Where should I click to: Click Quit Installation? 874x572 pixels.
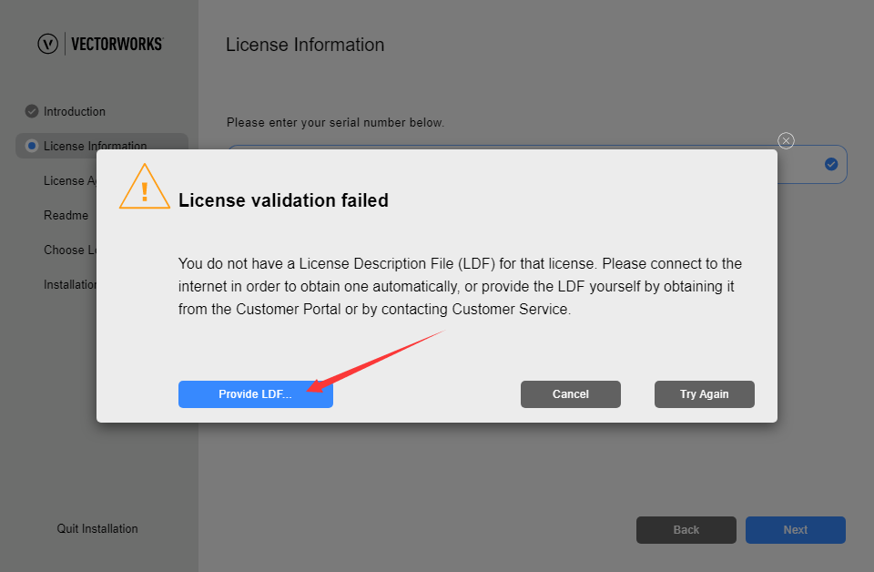(x=97, y=528)
